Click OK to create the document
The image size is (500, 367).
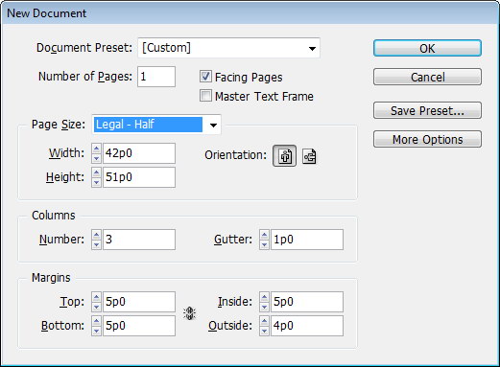coord(427,48)
